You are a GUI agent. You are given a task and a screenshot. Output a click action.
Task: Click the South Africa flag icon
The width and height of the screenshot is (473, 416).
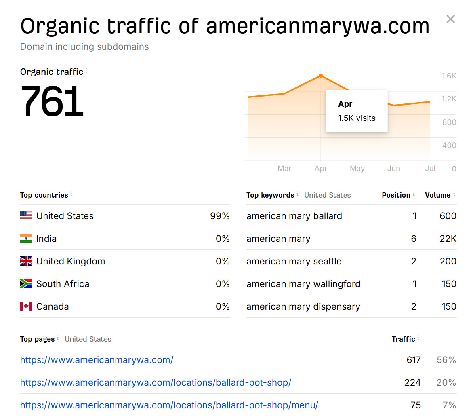(x=26, y=284)
